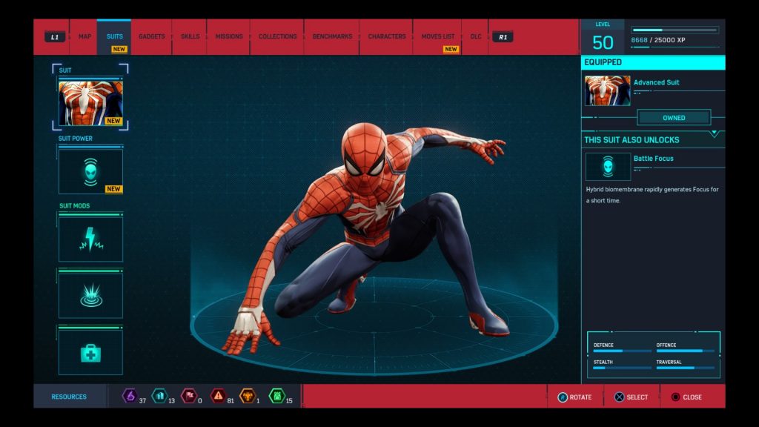
Task: Click the Resources label
Action: pos(69,397)
